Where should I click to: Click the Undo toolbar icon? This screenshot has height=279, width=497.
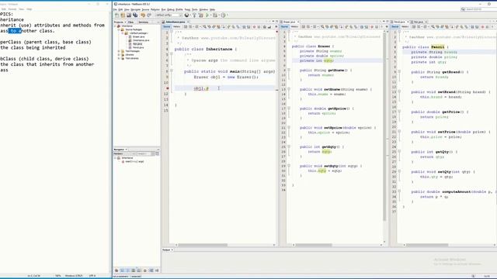[143, 15]
